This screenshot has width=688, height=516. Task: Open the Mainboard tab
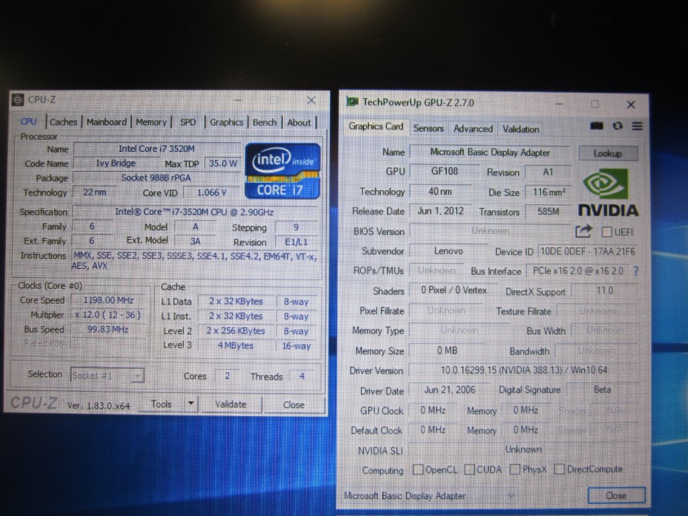point(106,122)
